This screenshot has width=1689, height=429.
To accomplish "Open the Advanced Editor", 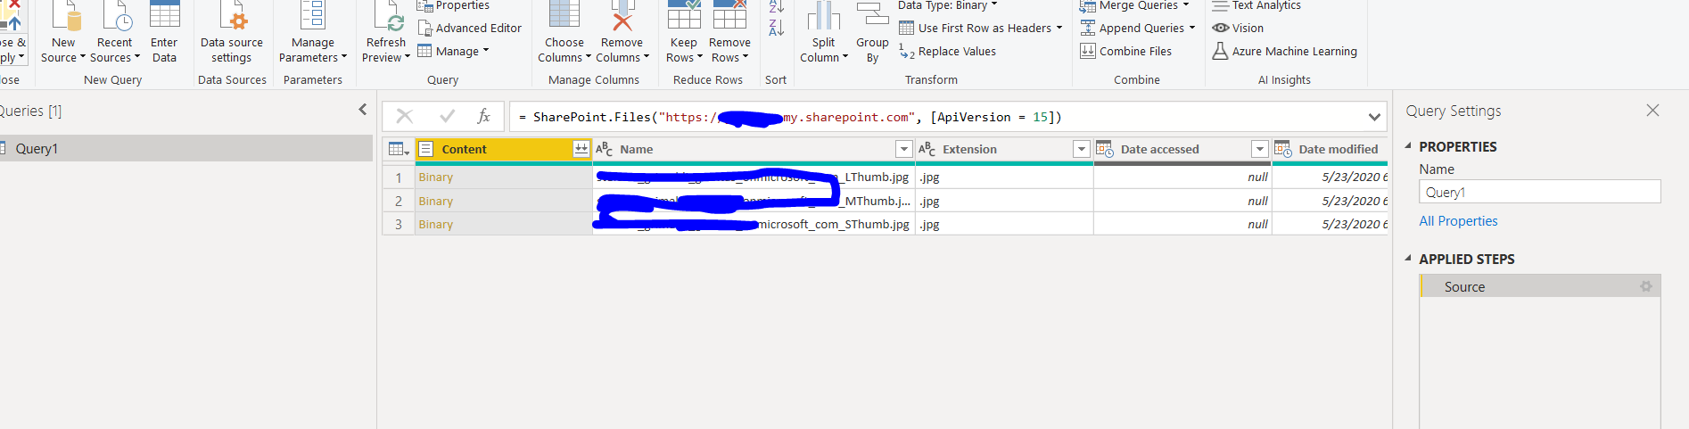I will tap(470, 29).
